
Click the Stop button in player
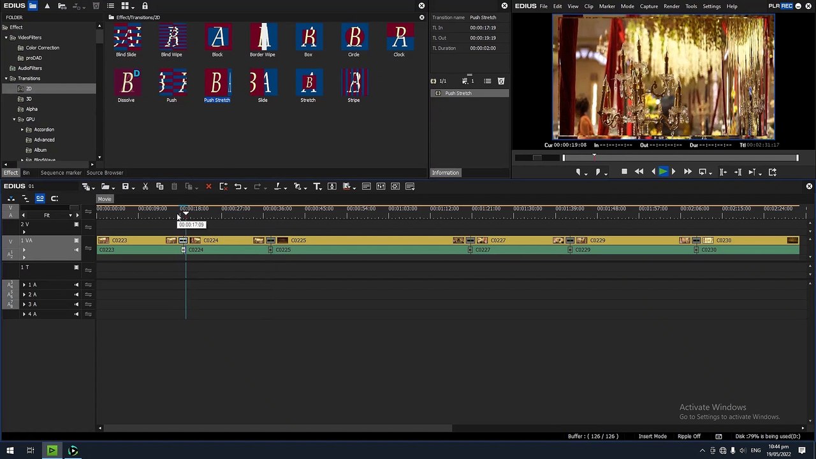[624, 171]
